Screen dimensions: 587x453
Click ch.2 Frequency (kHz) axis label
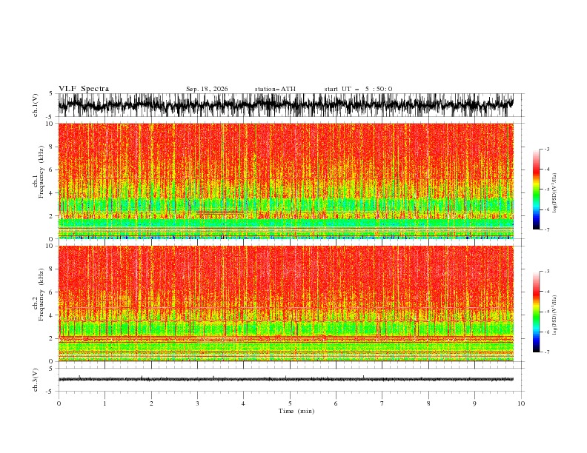pos(39,303)
